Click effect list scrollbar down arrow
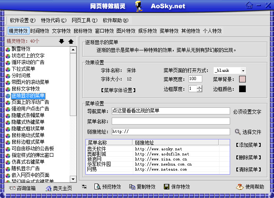 pyautogui.click(x=73, y=179)
